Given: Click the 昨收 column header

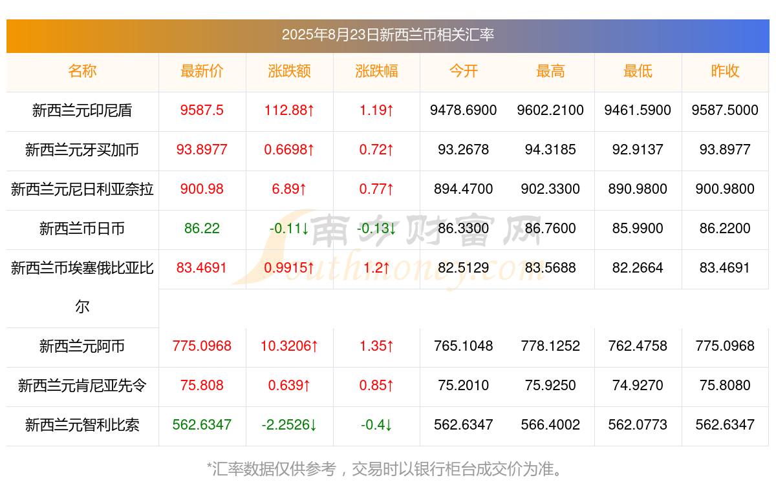Looking at the screenshot, I should tap(725, 71).
